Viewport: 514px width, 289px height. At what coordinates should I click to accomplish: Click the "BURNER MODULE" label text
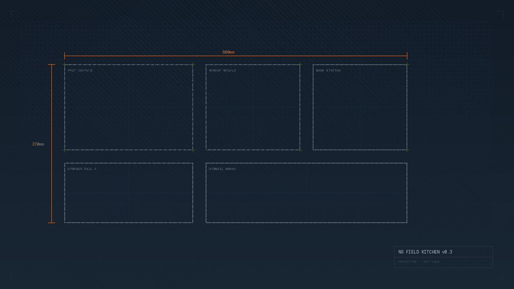tap(222, 70)
